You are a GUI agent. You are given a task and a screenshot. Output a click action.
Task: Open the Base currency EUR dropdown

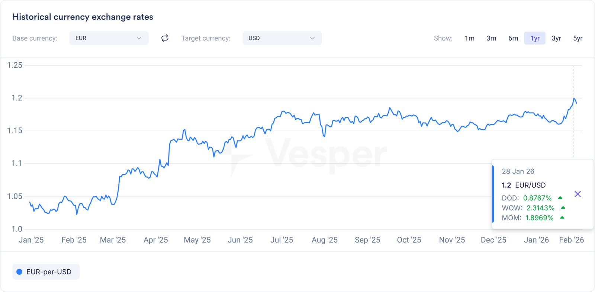click(x=109, y=38)
